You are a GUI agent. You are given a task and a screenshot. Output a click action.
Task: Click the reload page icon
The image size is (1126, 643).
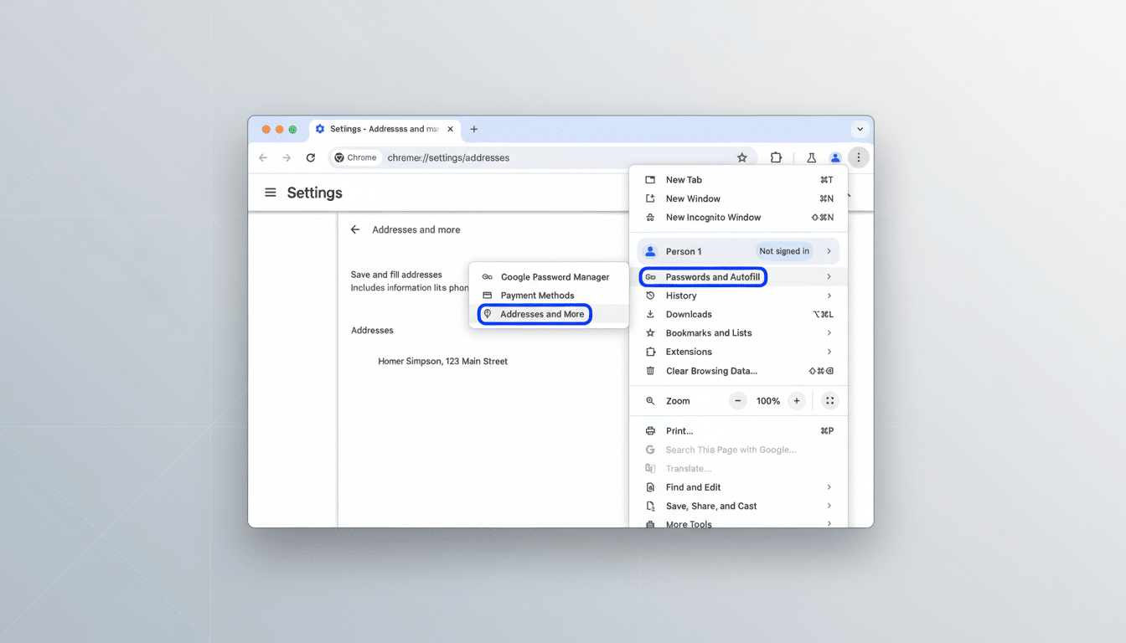click(x=310, y=157)
